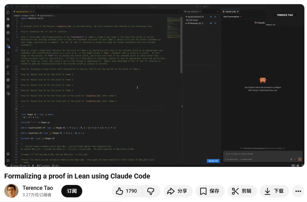
Task: Click the attach paperclip icon in Claude input
Action: (x=291, y=159)
